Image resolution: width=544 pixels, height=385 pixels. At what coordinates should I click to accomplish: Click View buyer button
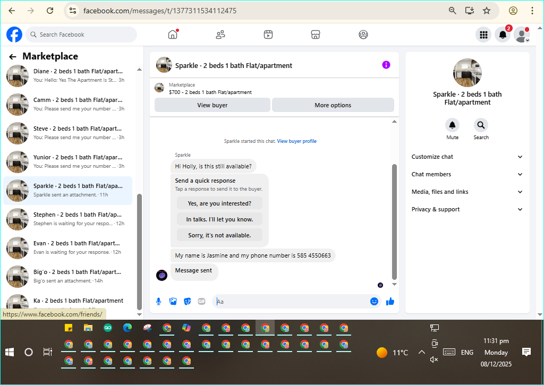(x=212, y=105)
